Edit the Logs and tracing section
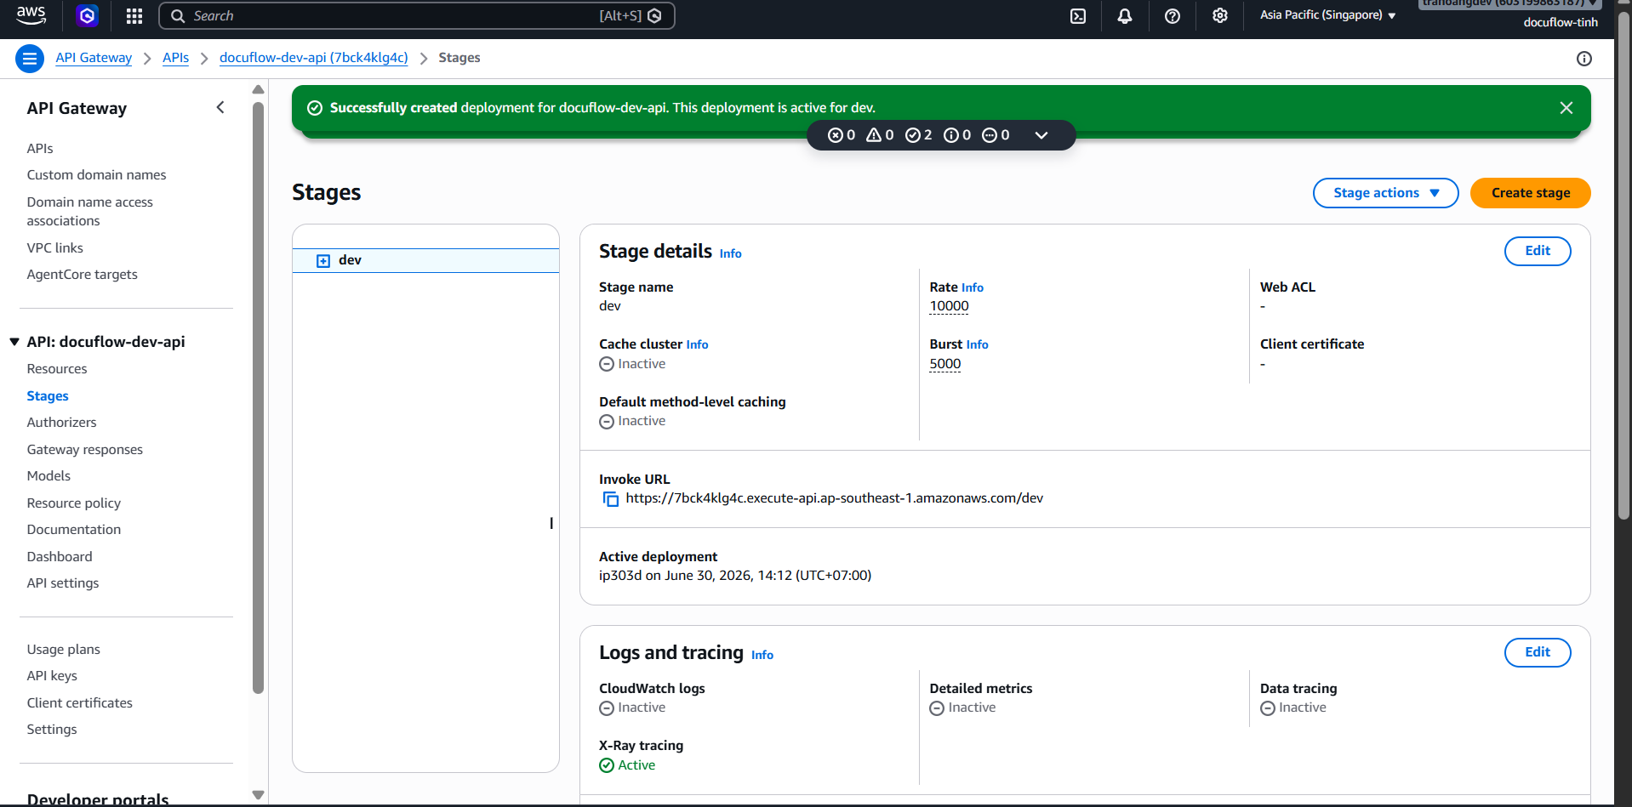Image resolution: width=1632 pixels, height=807 pixels. (1537, 652)
